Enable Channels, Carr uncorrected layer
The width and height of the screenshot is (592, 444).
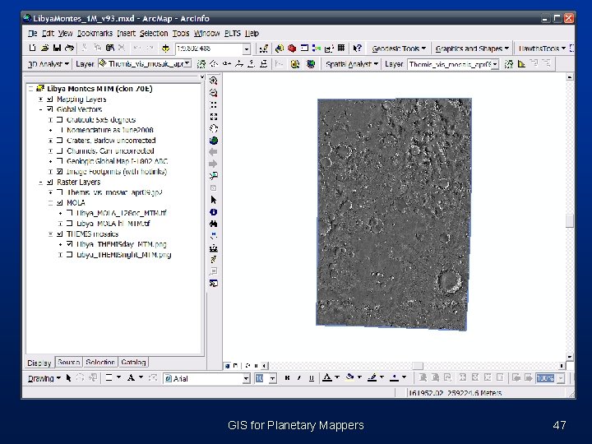60,150
